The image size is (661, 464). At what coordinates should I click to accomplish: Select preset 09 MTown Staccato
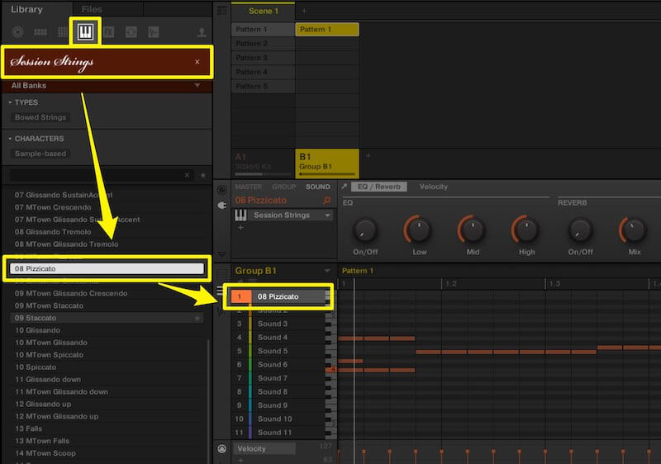click(x=107, y=305)
